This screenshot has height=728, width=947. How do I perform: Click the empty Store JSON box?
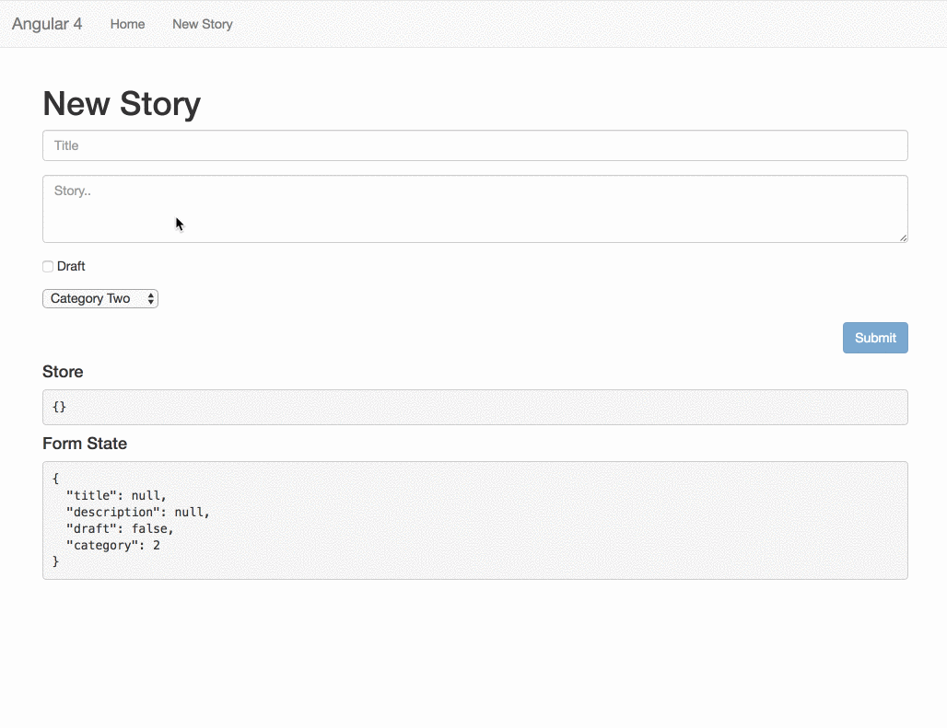click(x=474, y=407)
